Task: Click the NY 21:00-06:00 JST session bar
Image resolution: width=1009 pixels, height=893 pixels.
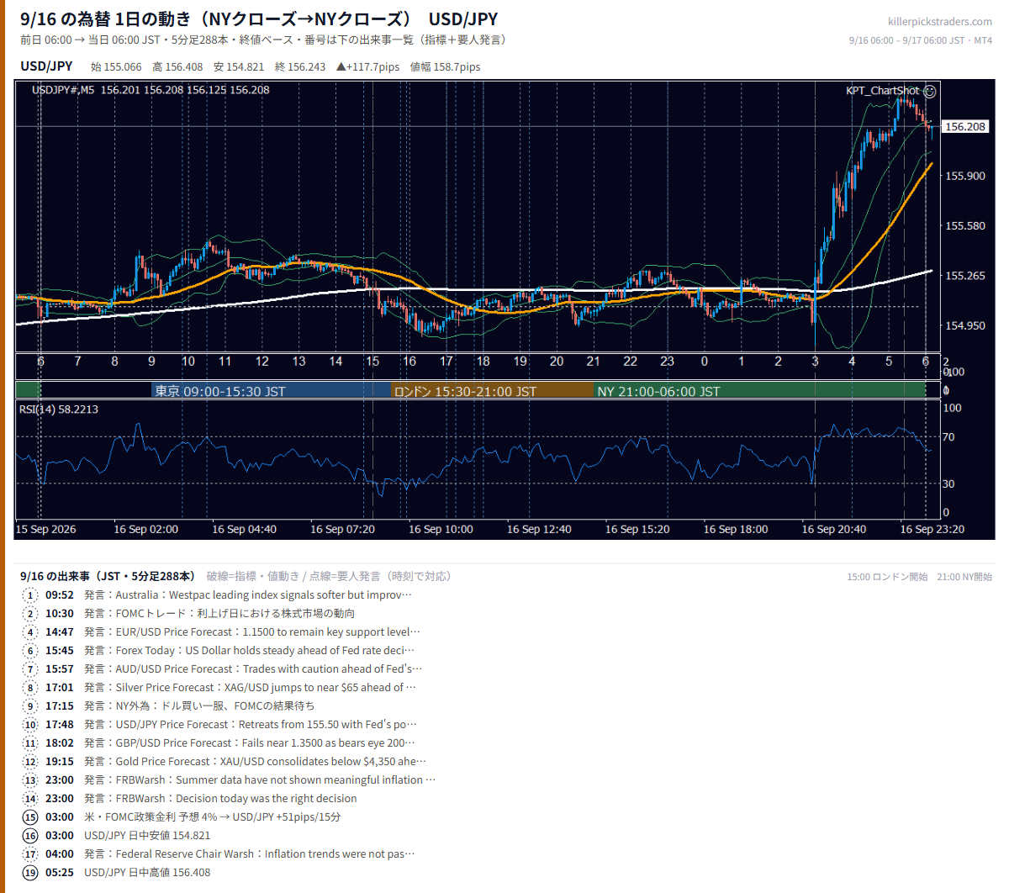Action: (x=760, y=391)
